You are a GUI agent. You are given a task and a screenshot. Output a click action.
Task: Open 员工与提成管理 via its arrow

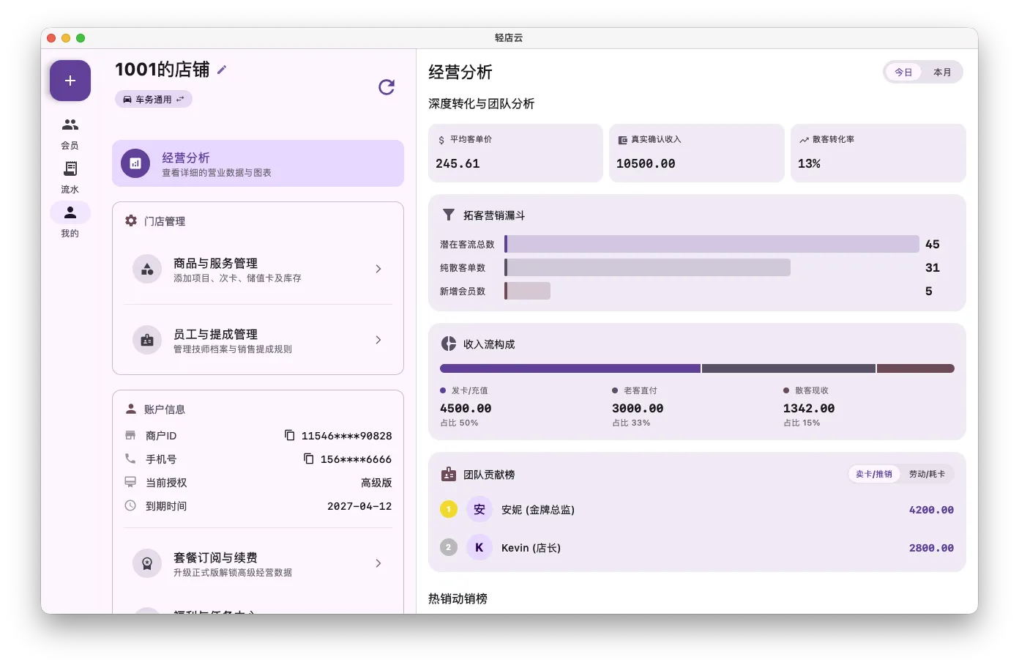(378, 340)
